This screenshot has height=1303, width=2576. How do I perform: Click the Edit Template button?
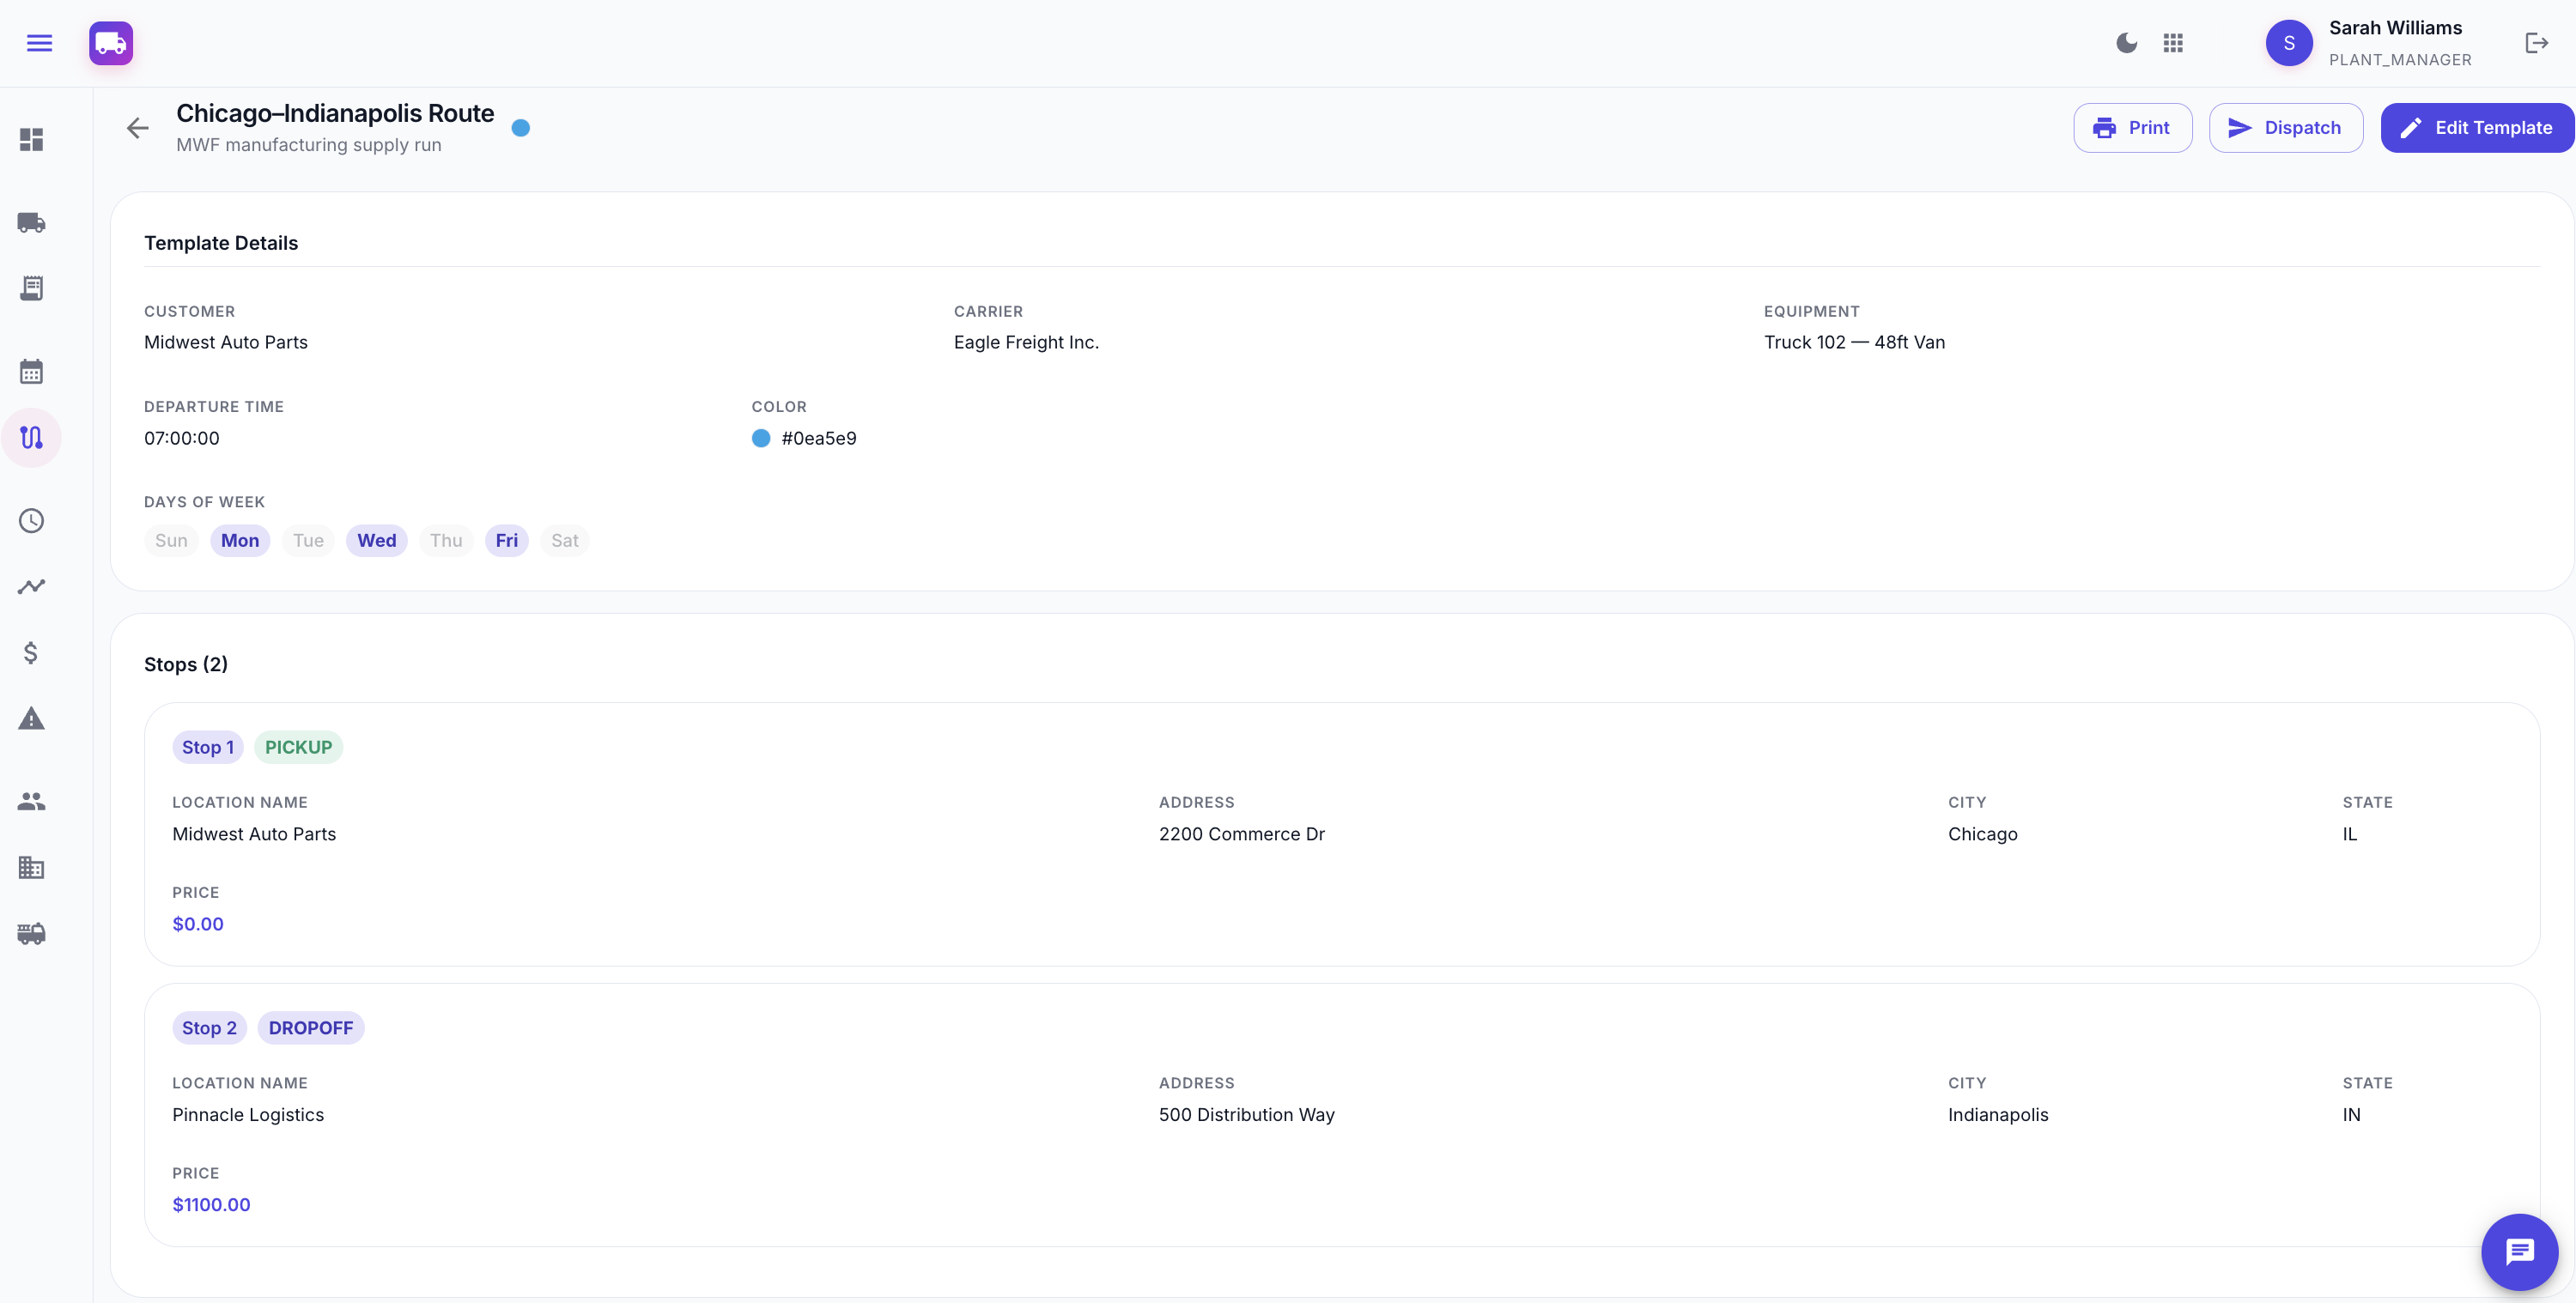(x=2476, y=128)
